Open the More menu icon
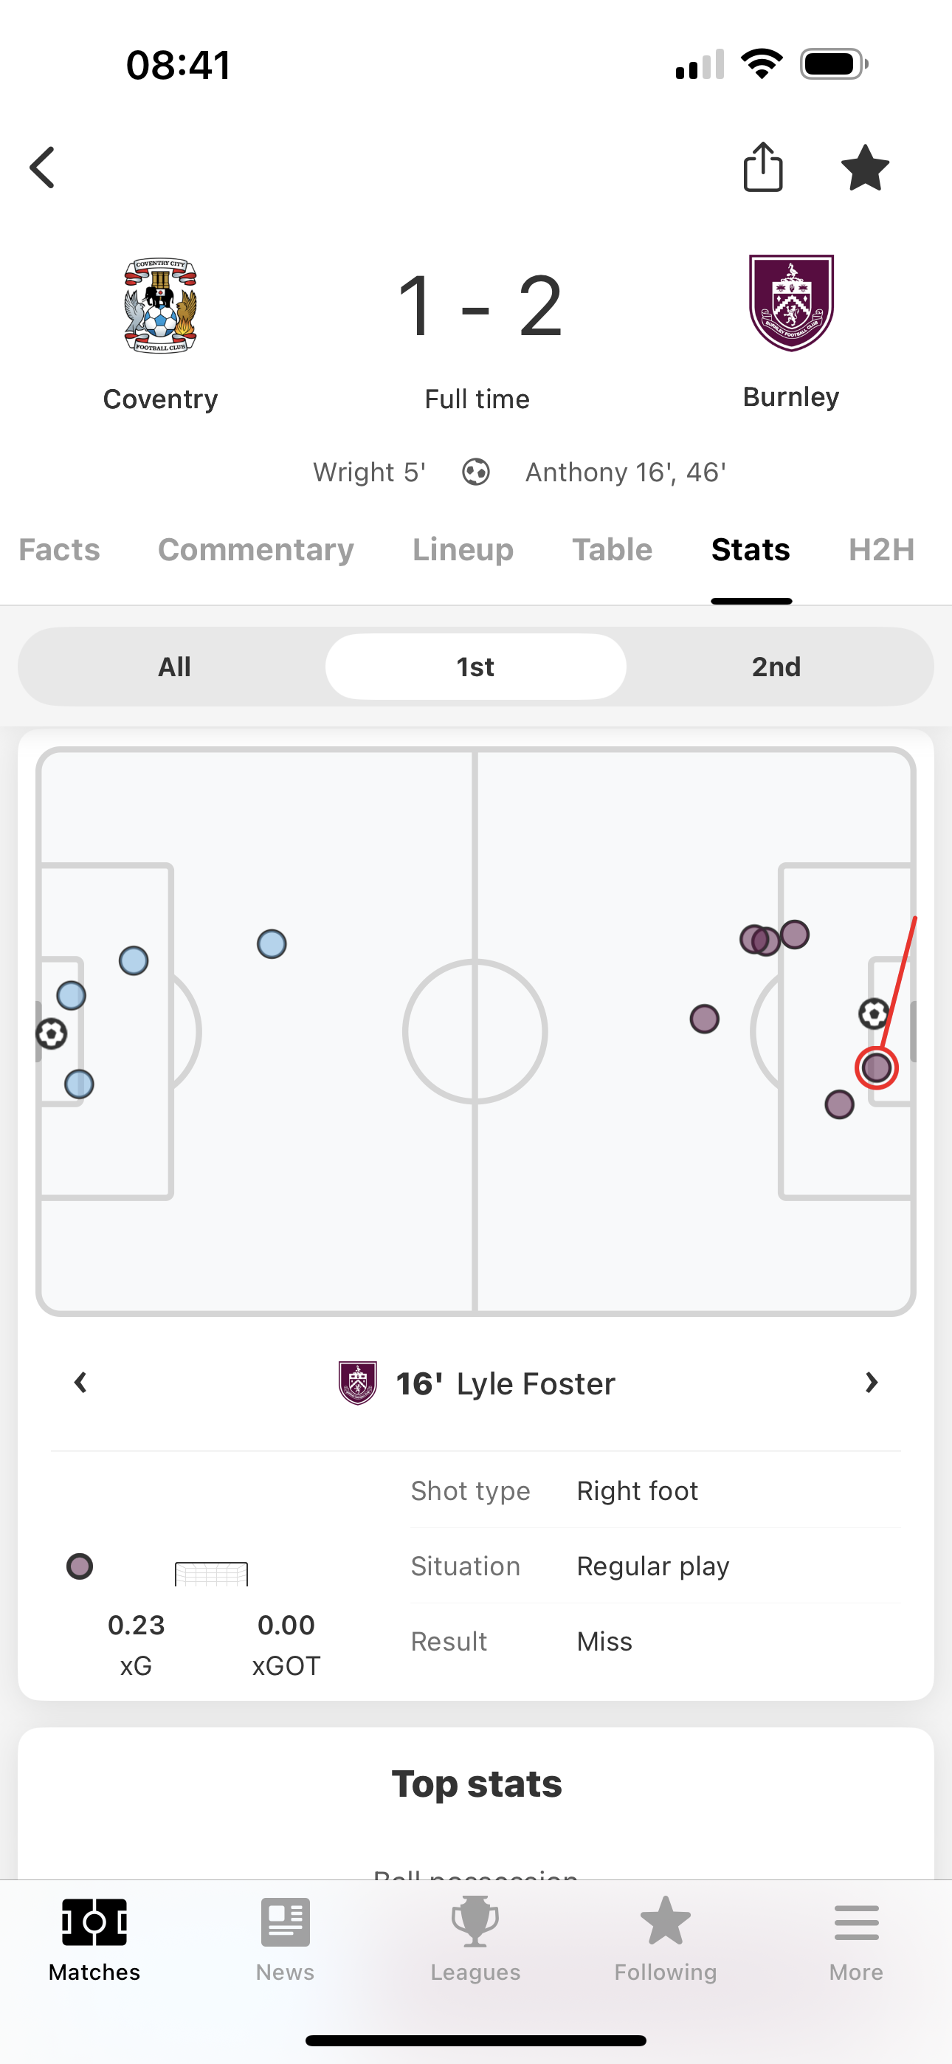 pos(856,1922)
